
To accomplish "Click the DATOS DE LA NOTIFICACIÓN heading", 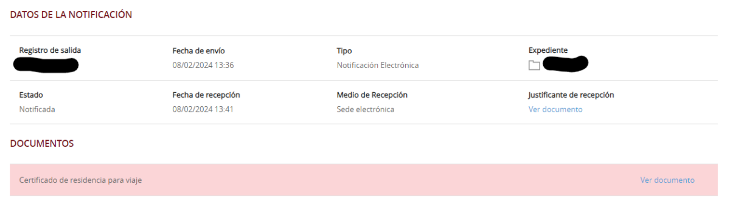I will coord(71,15).
